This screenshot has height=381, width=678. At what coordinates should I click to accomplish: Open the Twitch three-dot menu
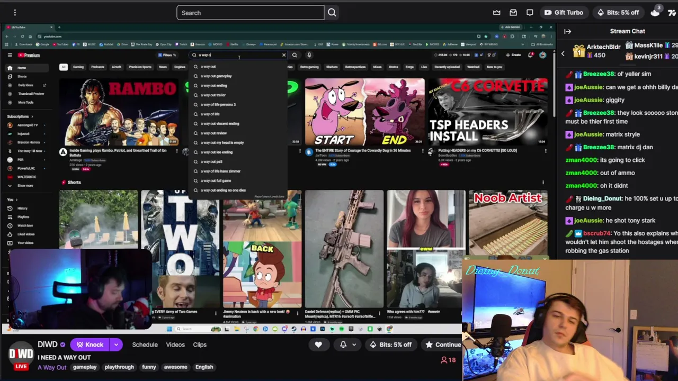coord(15,12)
